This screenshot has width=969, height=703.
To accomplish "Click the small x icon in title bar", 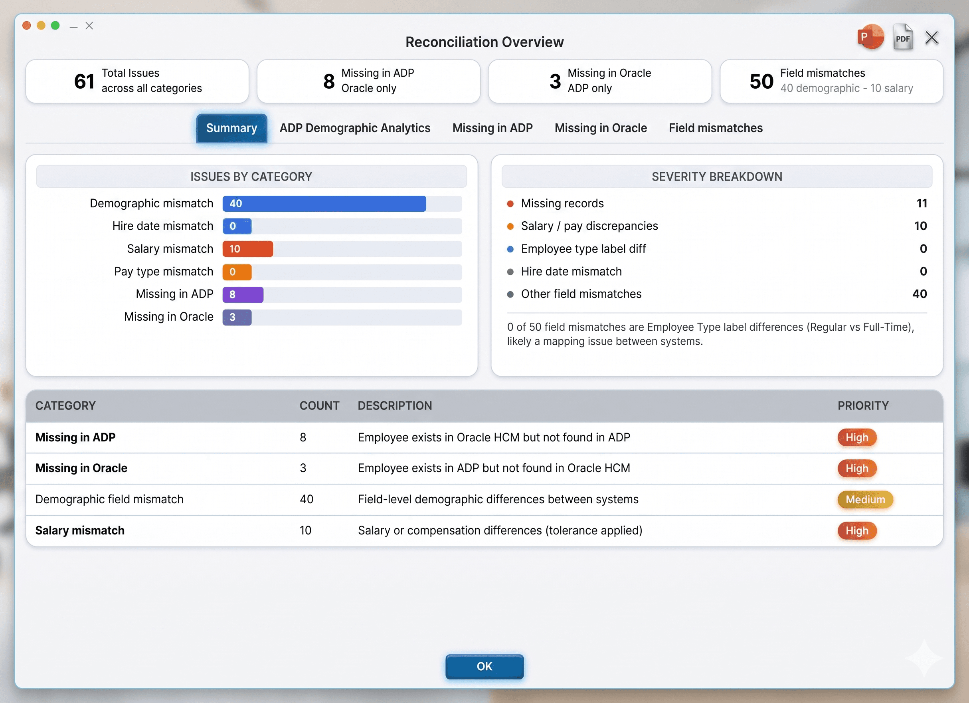I will 89,26.
